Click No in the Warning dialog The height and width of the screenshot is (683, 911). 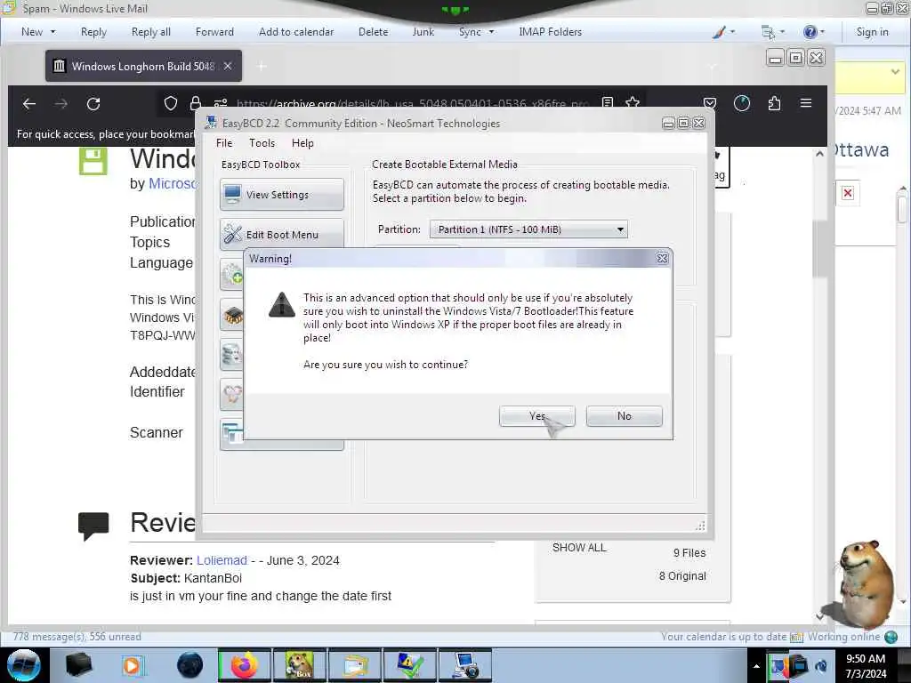[x=624, y=416]
